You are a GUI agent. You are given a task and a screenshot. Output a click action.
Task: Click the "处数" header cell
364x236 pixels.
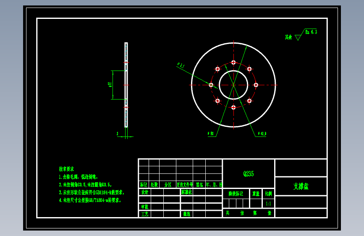coord(154,185)
